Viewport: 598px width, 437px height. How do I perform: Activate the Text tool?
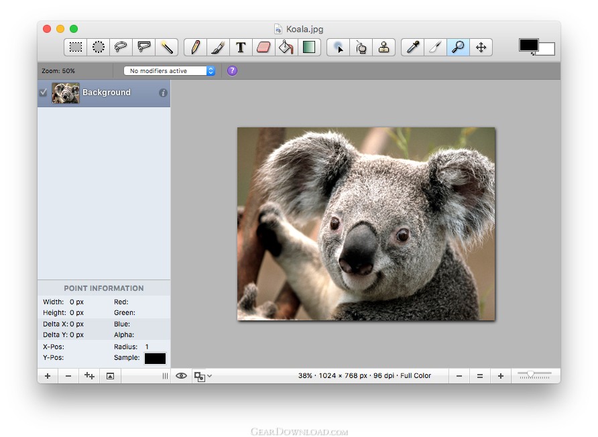tap(241, 47)
